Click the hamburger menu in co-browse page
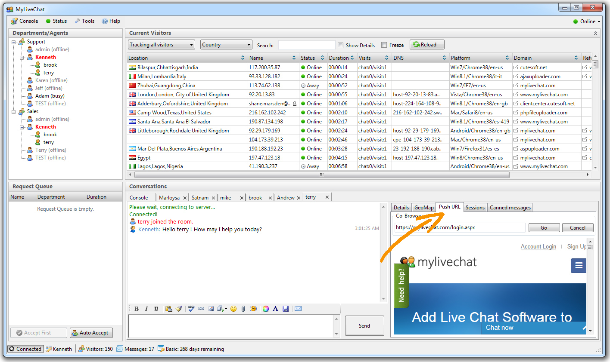The height and width of the screenshot is (362, 610). click(579, 266)
